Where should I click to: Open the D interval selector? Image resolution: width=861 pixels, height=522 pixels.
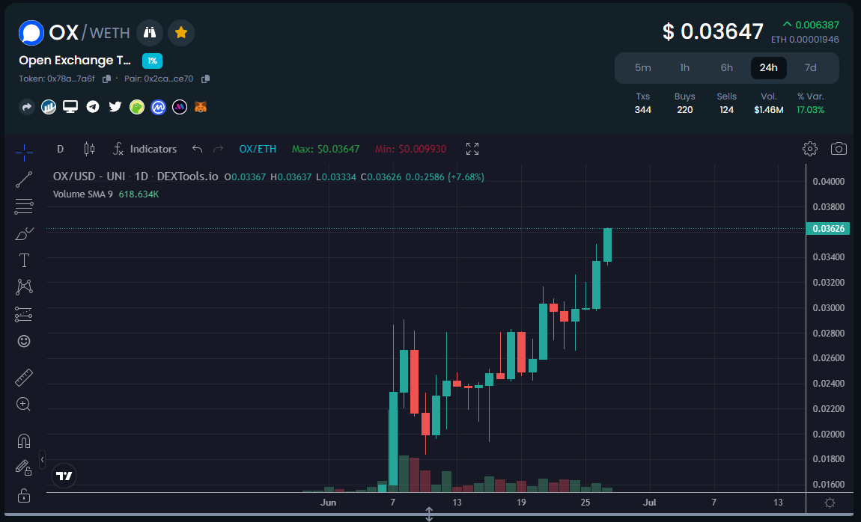click(60, 149)
